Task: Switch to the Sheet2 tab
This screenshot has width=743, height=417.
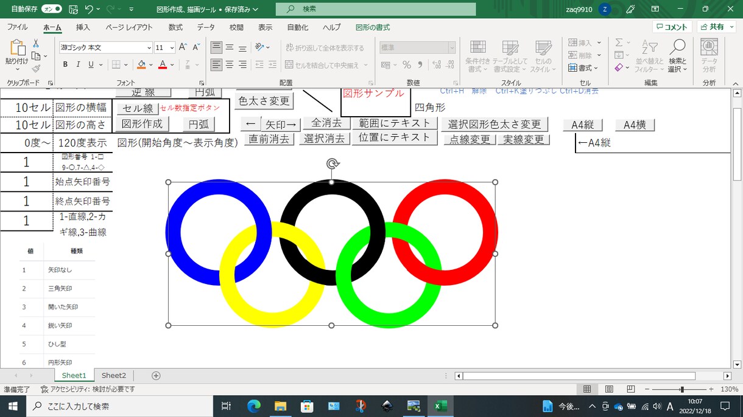Action: [x=114, y=376]
